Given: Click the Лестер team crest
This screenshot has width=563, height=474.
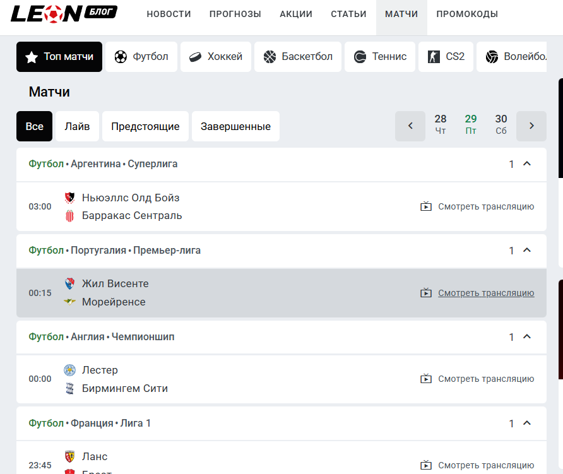Looking at the screenshot, I should pos(70,370).
